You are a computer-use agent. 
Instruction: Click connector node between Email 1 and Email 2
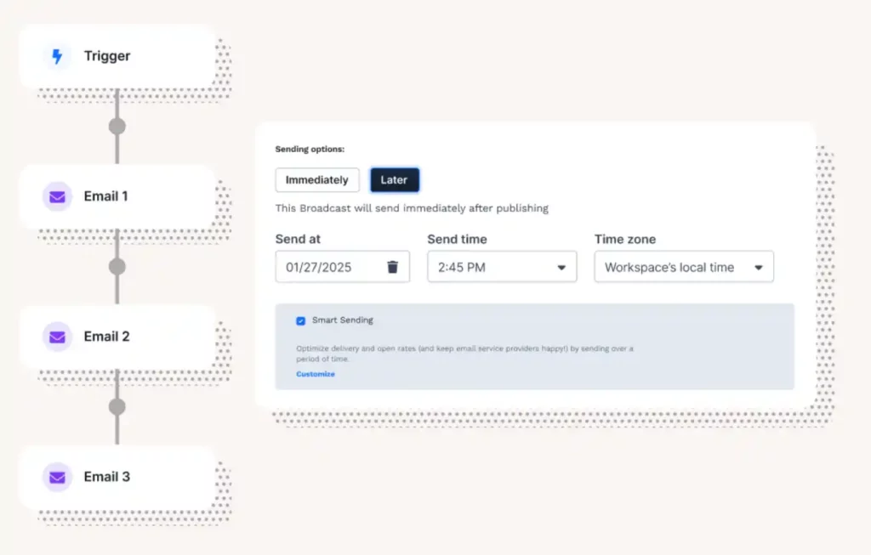click(x=117, y=266)
